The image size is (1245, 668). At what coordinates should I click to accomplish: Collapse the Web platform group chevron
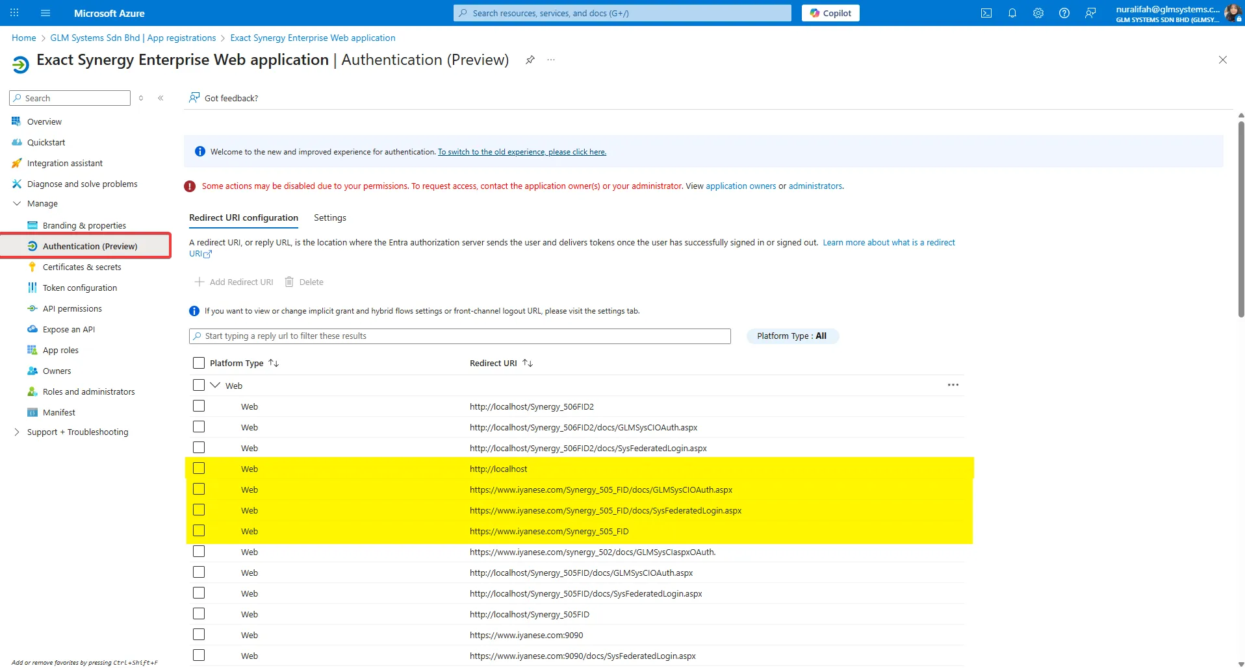pos(215,385)
